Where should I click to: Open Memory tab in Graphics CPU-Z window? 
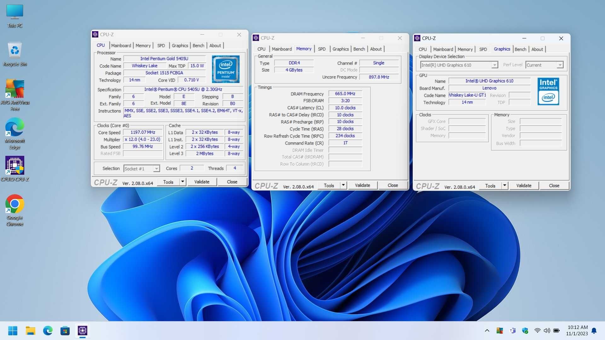click(x=465, y=49)
